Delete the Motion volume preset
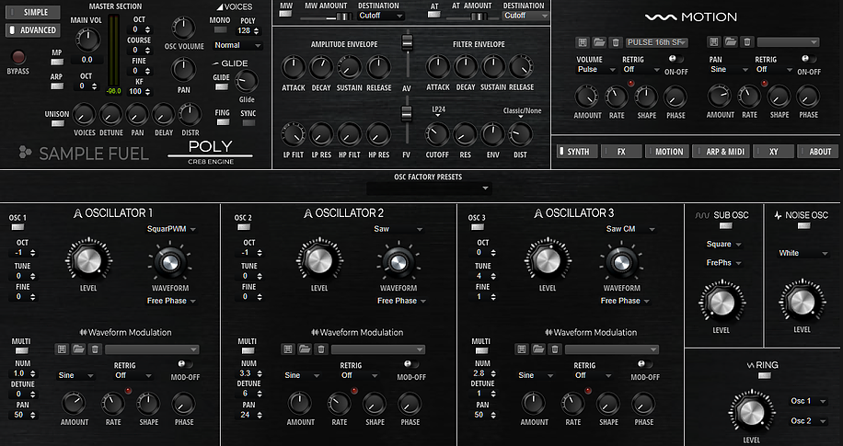The height and width of the screenshot is (446, 843). click(616, 42)
